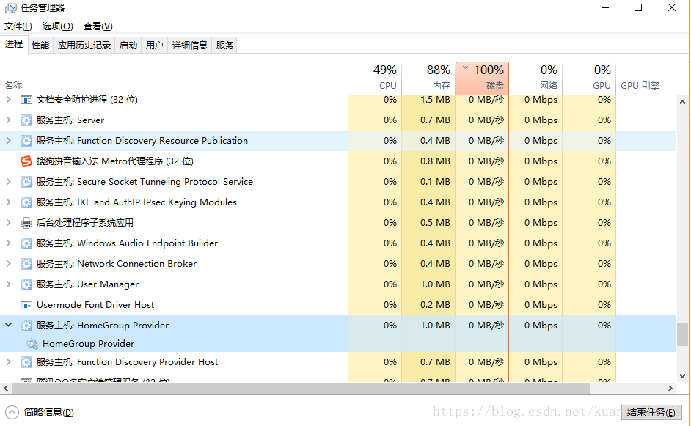This screenshot has height=426, width=691.
Task: Sort by the 内存 88% column header
Action: click(429, 78)
